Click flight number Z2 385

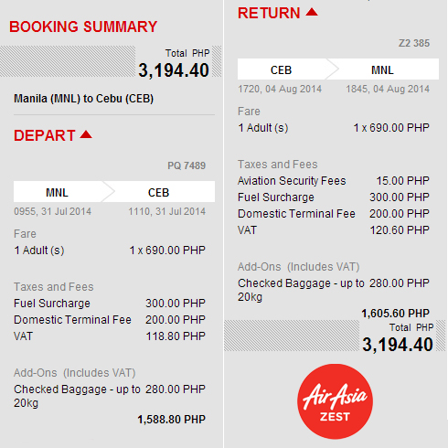click(414, 43)
